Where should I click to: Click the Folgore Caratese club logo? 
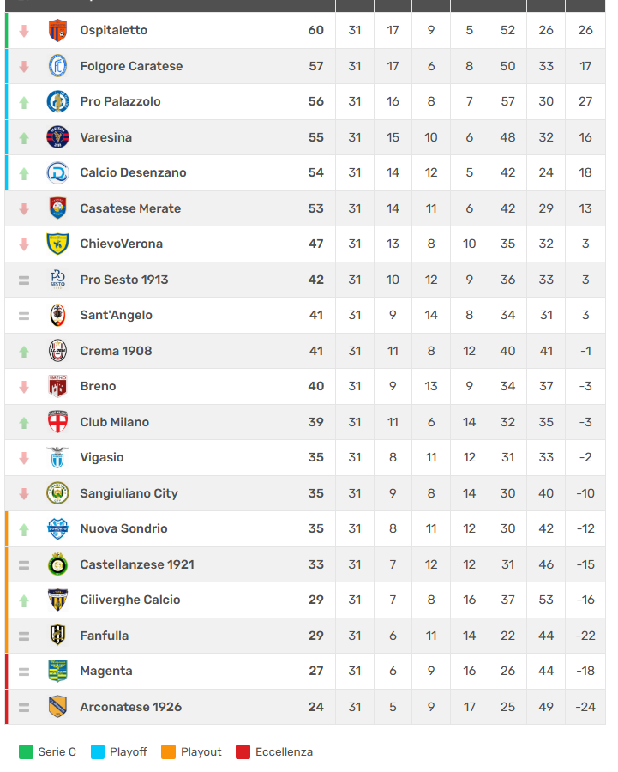point(57,66)
